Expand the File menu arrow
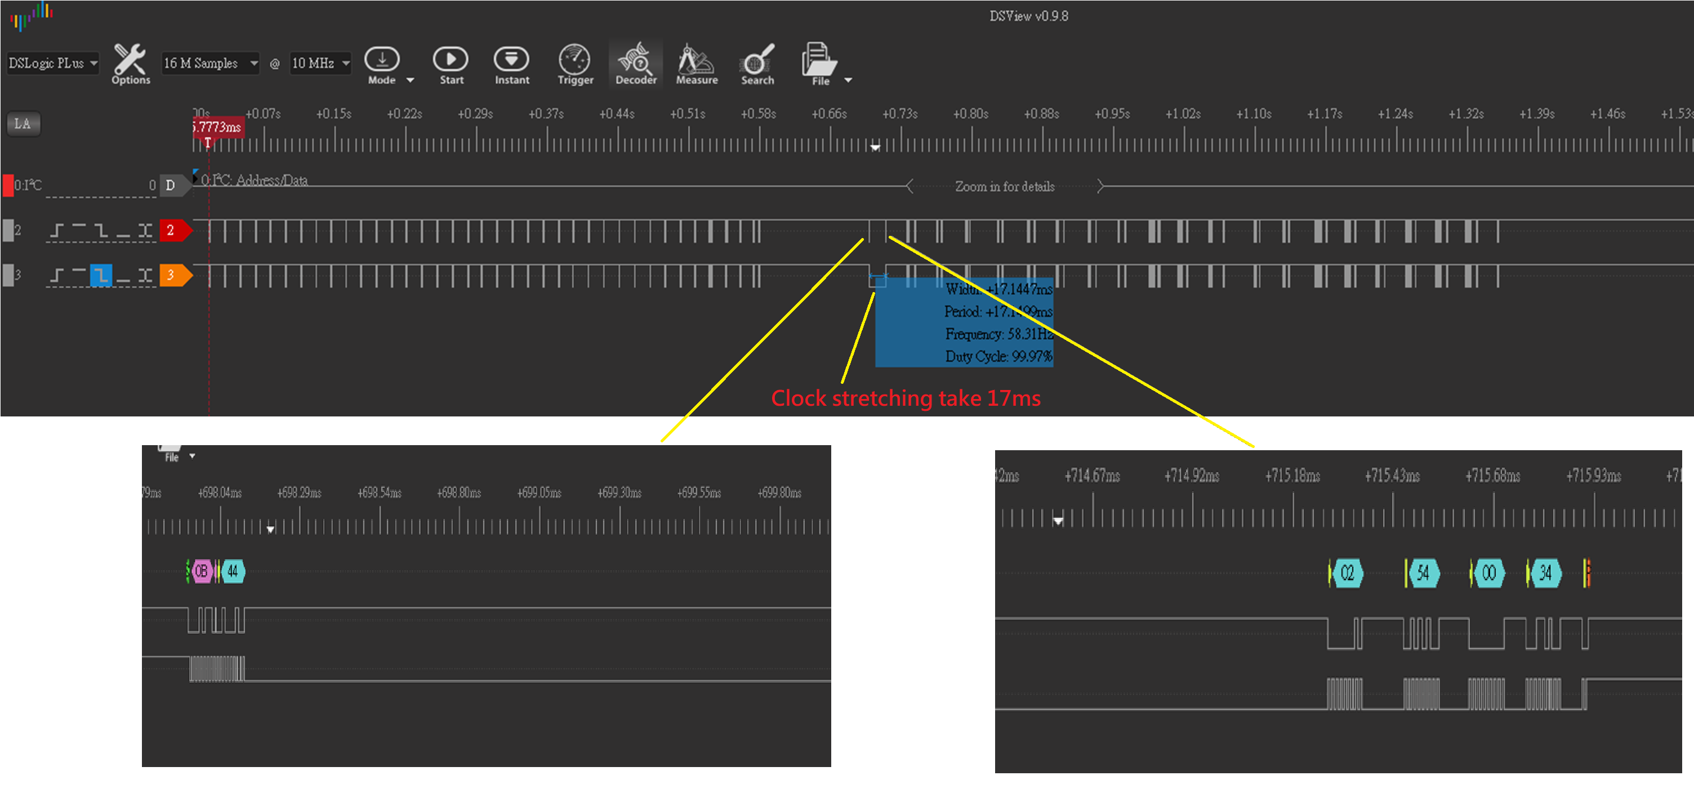The height and width of the screenshot is (789, 1694). (x=848, y=80)
